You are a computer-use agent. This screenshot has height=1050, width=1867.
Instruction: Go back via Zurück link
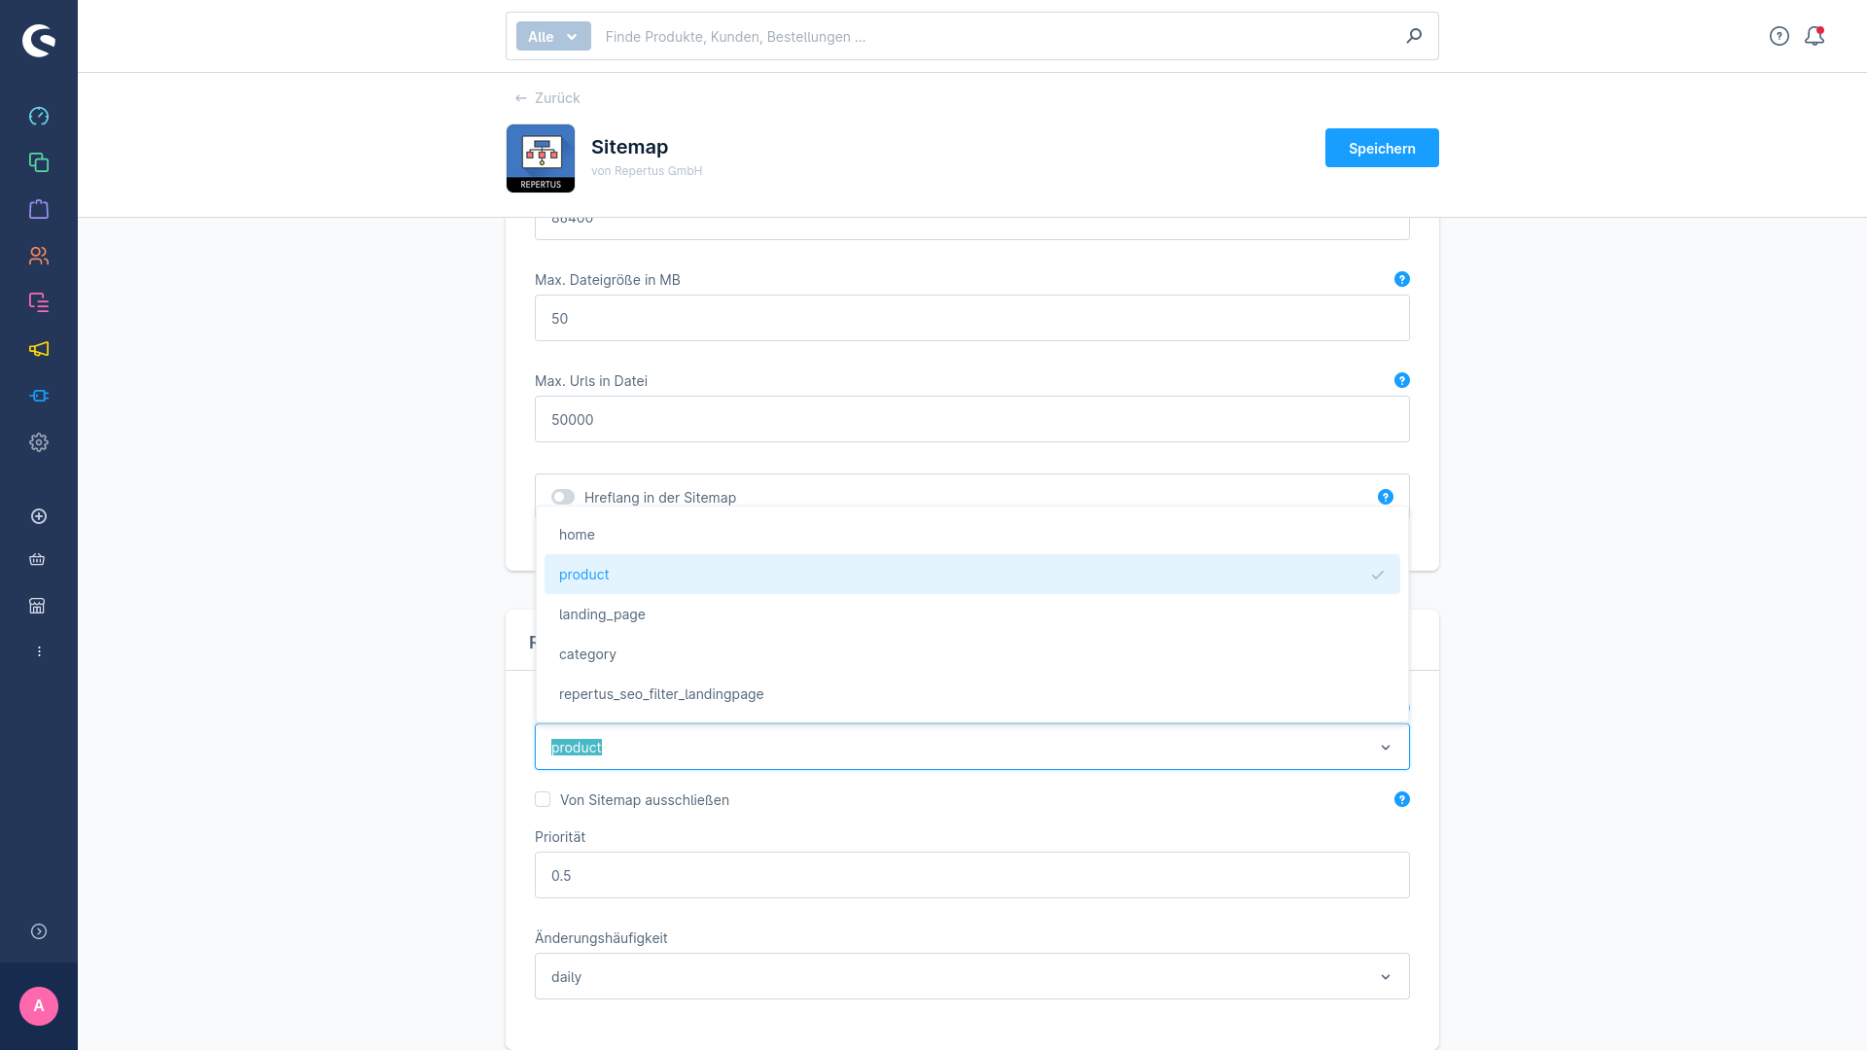coord(547,98)
